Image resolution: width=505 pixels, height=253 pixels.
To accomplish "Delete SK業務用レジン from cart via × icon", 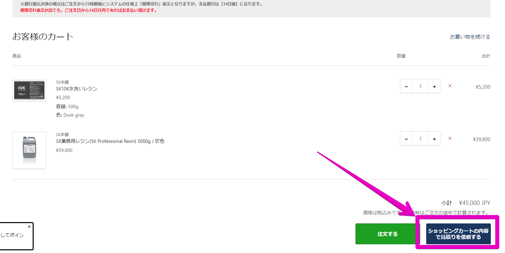I will [450, 138].
